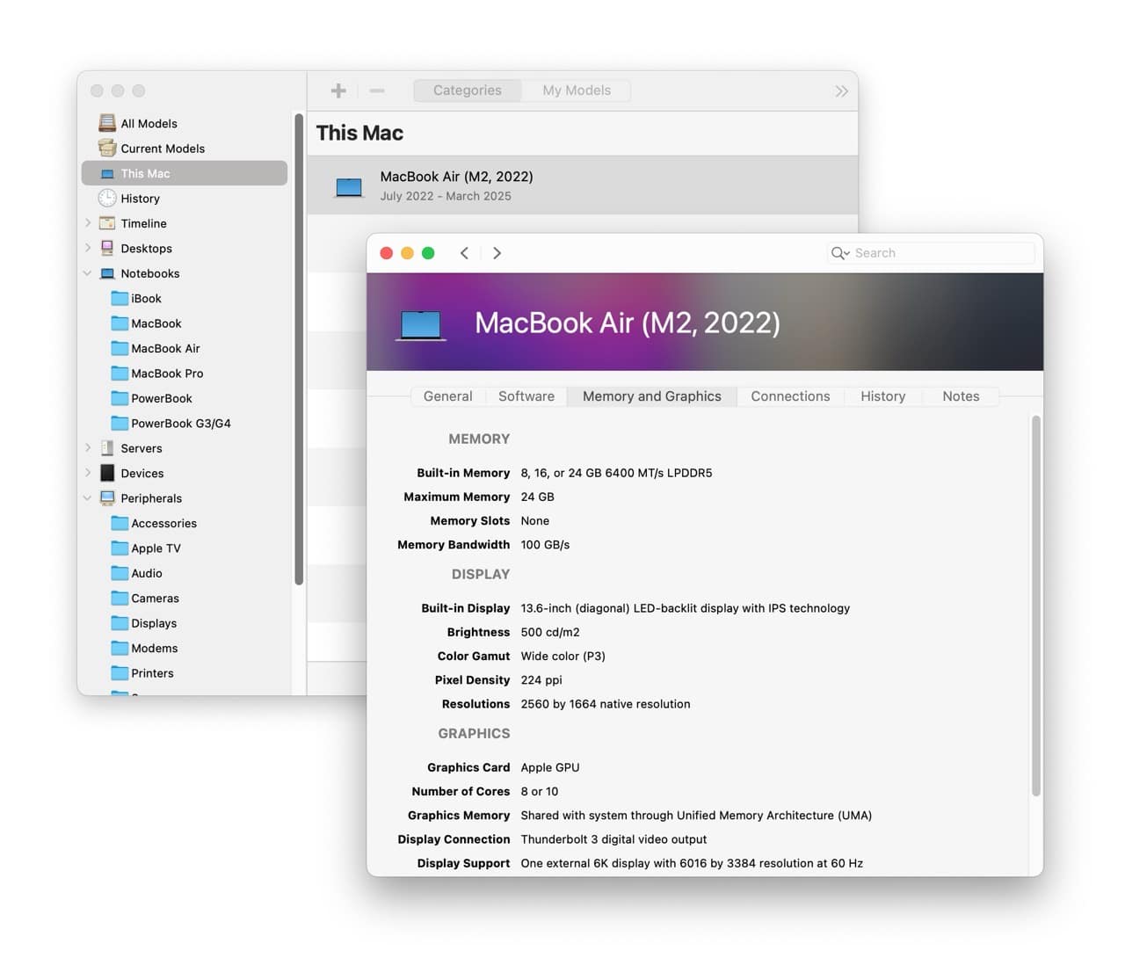Click the sidebar vertical scrollbar
Image resolution: width=1125 pixels, height=958 pixels.
coord(299,349)
